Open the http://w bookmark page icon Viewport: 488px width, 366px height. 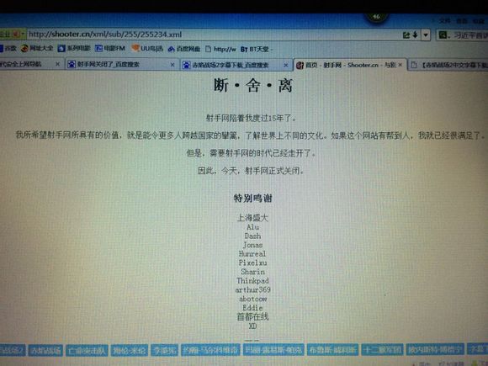pyautogui.click(x=208, y=49)
